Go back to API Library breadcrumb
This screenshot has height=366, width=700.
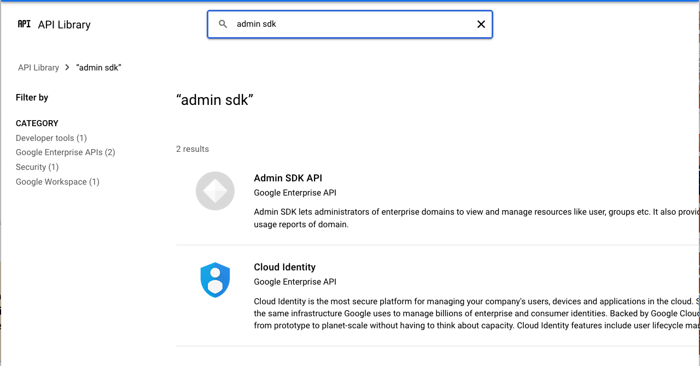38,68
